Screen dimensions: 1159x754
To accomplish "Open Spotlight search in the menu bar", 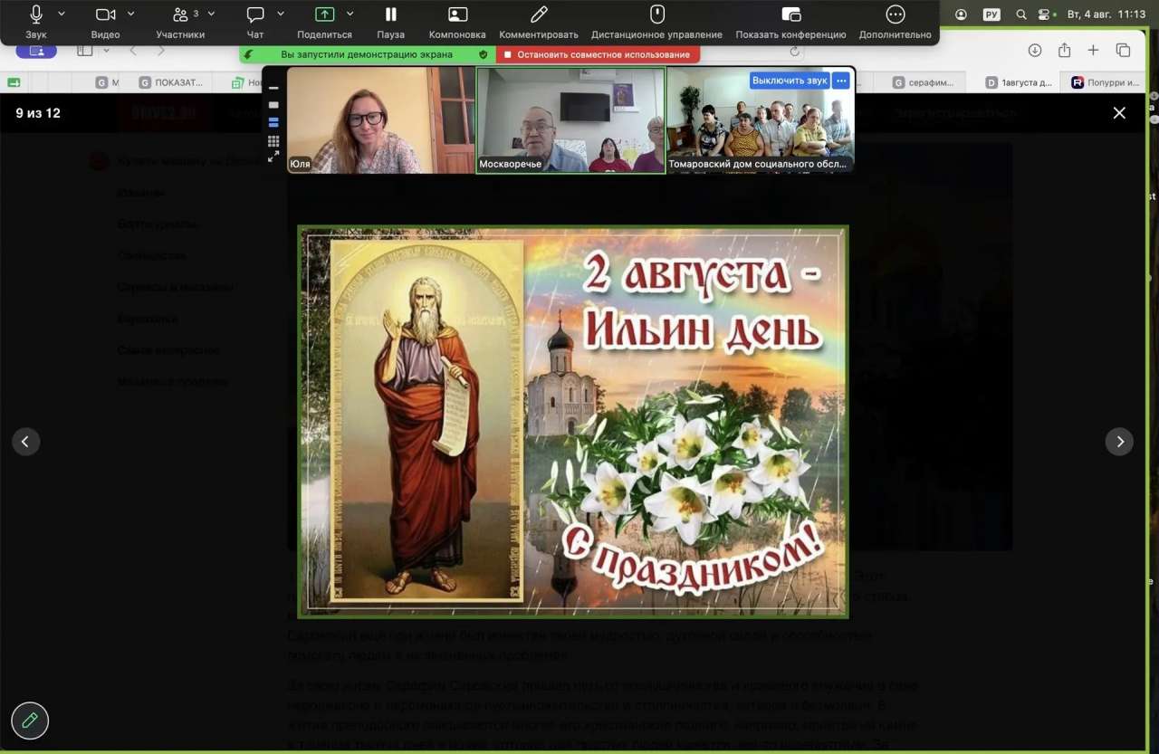I will 1021,14.
